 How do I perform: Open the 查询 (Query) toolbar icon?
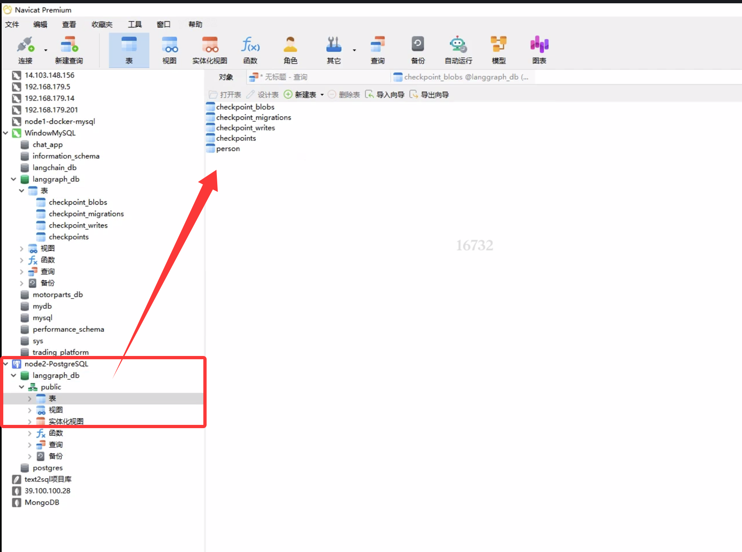[x=378, y=50]
